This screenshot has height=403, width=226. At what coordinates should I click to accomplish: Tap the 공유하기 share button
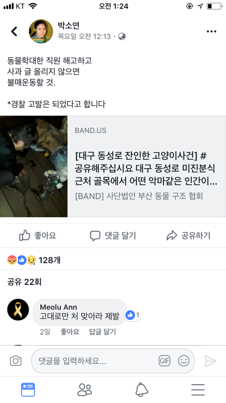pyautogui.click(x=188, y=235)
